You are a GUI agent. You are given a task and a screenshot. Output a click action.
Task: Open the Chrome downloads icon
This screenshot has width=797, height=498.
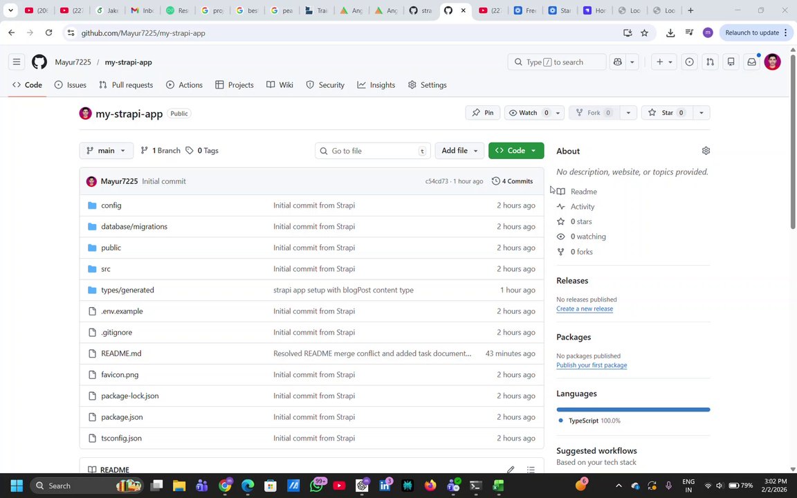[670, 33]
